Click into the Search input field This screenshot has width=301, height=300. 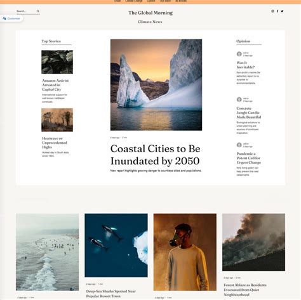click(26, 11)
